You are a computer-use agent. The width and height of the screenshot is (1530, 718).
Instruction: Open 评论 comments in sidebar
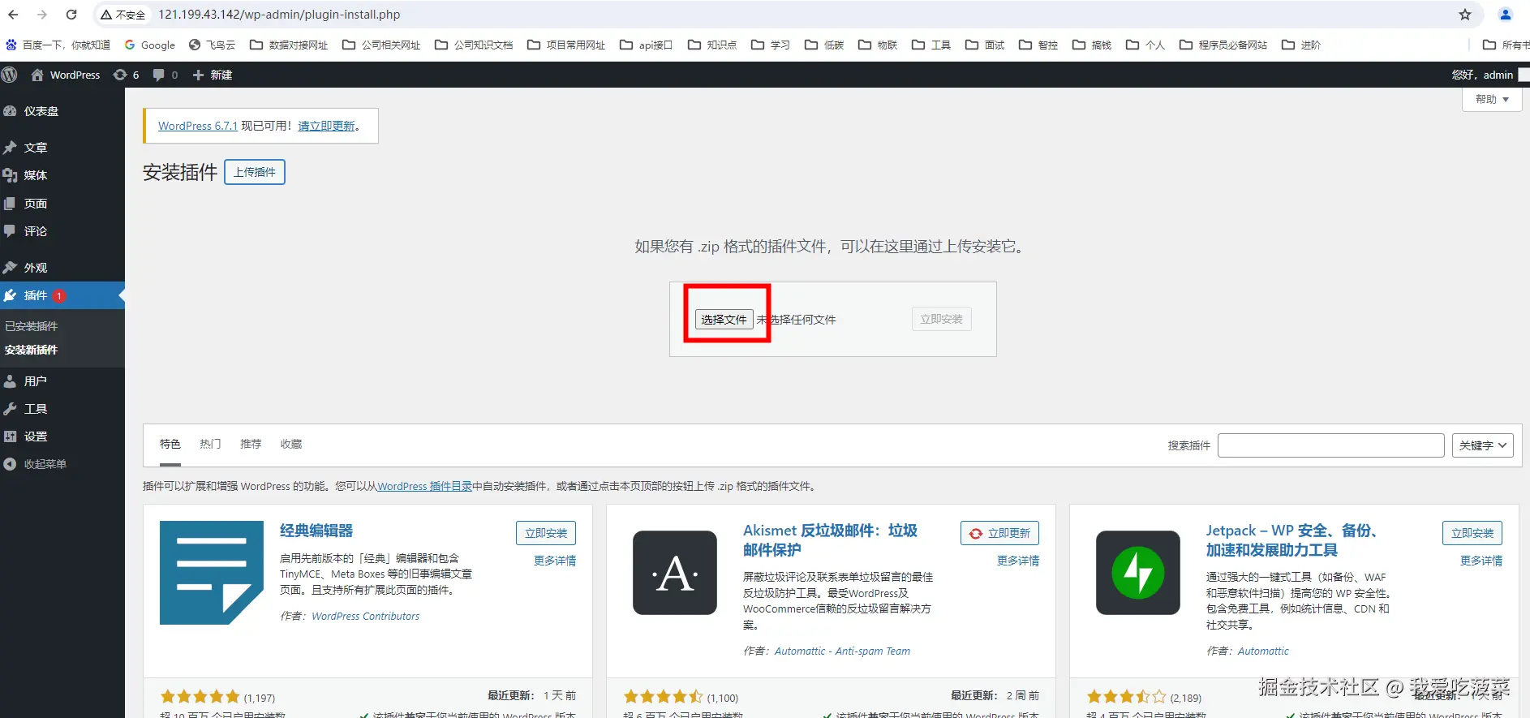62,231
